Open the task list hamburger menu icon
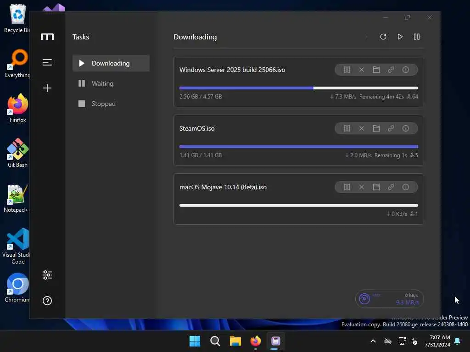The image size is (470, 352). point(47,62)
